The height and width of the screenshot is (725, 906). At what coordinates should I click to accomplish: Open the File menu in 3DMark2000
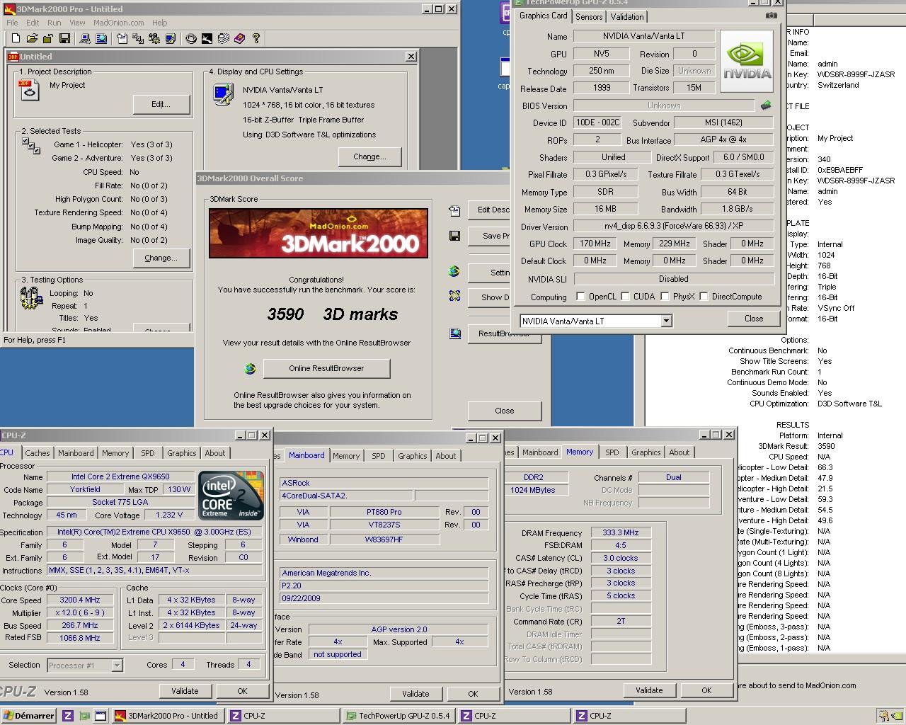coord(12,23)
